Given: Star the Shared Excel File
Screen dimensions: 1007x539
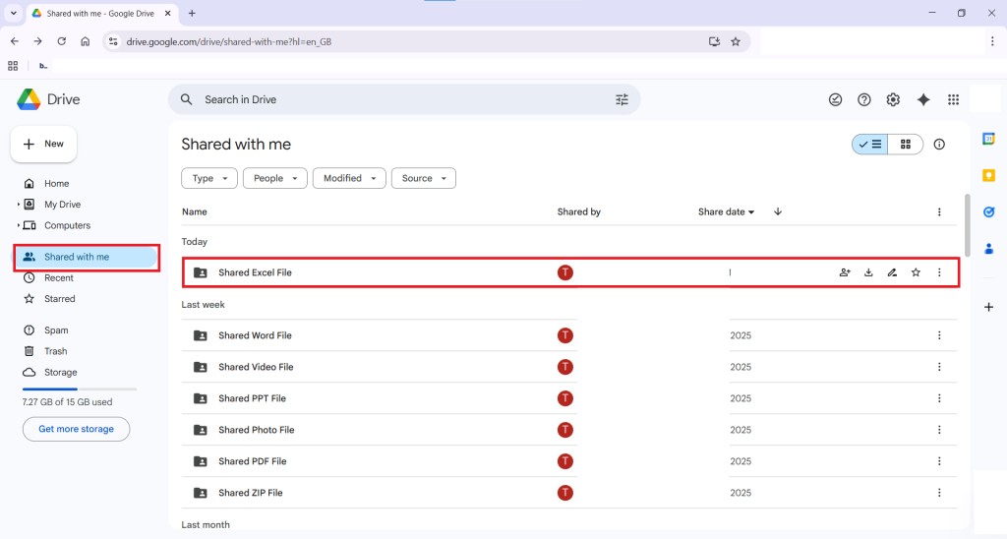Looking at the screenshot, I should 916,272.
